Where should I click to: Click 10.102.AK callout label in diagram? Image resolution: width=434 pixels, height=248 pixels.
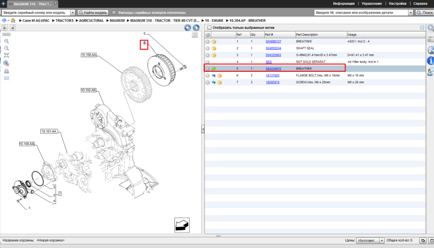click(89, 90)
